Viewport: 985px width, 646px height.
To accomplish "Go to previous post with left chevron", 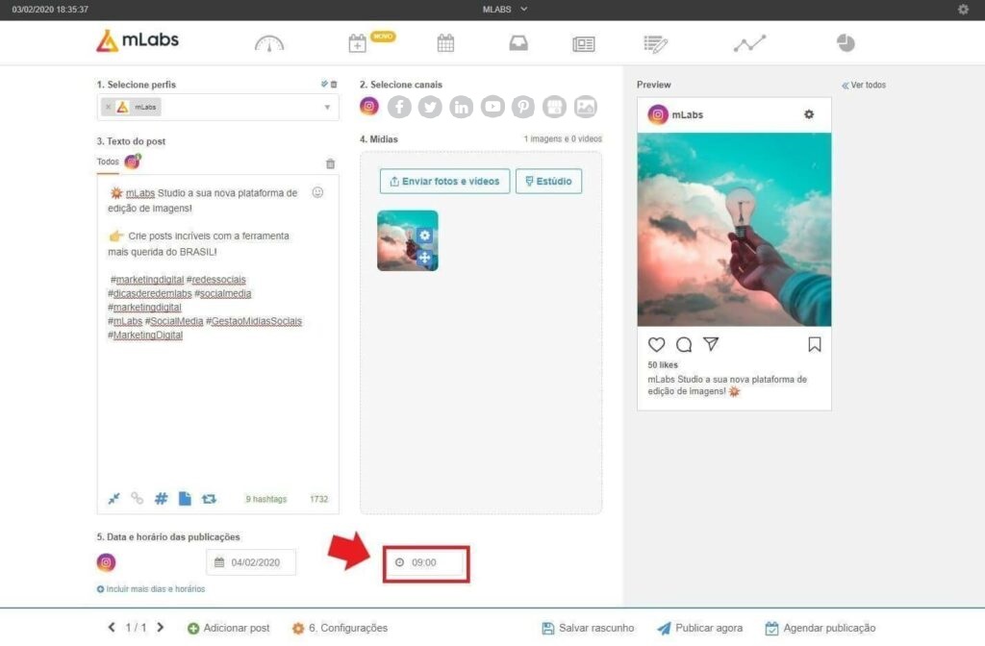I will pos(112,627).
